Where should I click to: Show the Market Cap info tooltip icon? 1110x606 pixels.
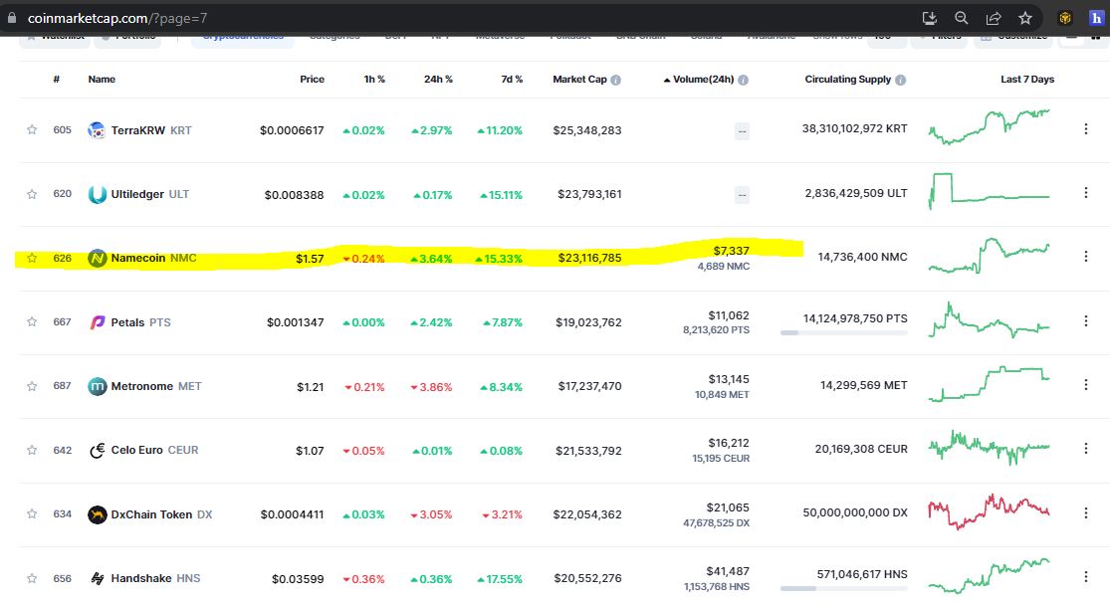pyautogui.click(x=616, y=80)
